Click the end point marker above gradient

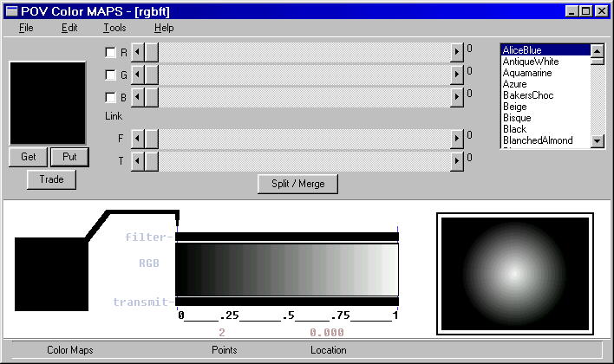click(x=397, y=229)
